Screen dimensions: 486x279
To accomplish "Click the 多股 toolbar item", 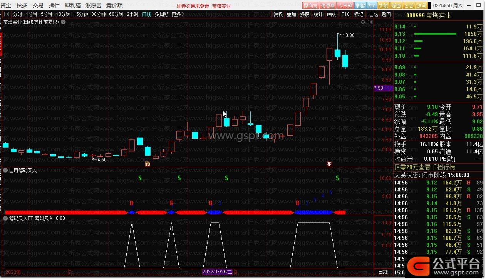I will tap(305, 14).
